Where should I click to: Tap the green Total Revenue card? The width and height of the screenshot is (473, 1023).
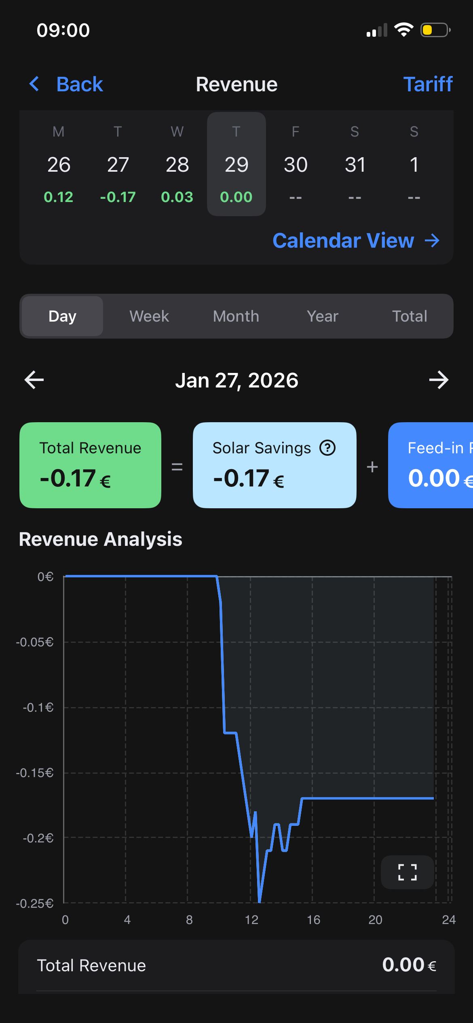coord(90,465)
